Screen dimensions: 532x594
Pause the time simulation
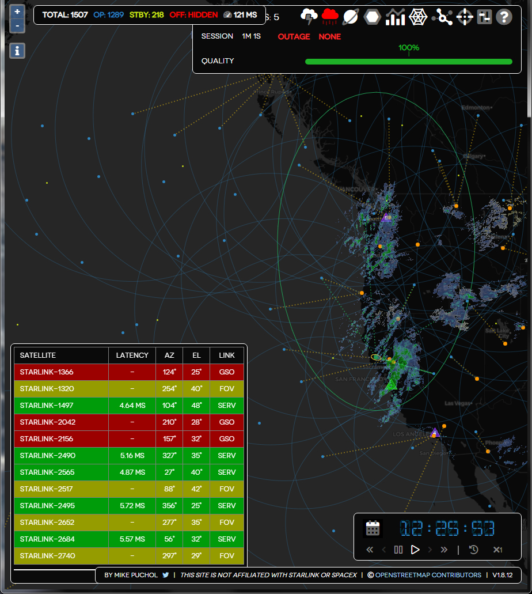[398, 550]
